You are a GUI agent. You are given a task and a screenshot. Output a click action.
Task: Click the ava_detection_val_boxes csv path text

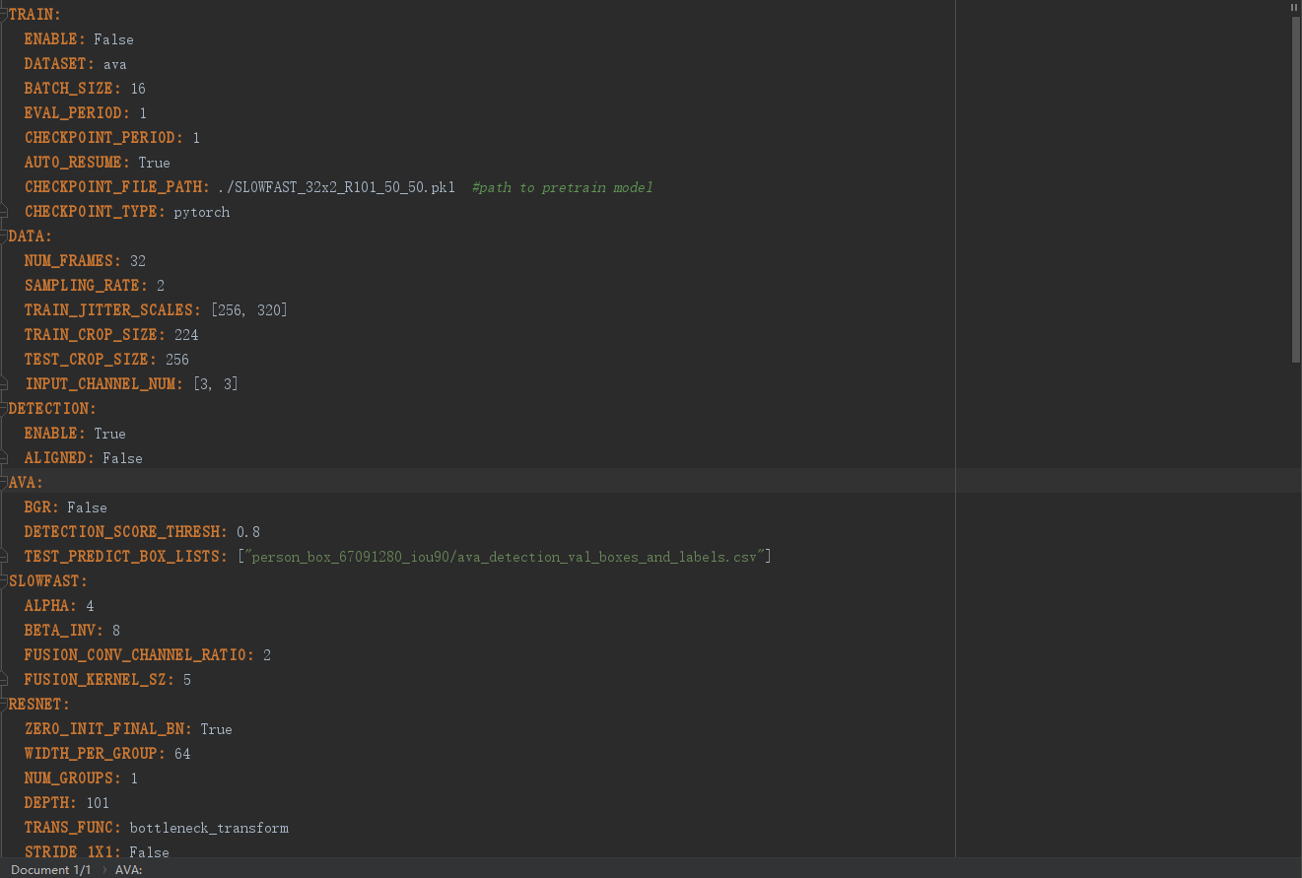pyautogui.click(x=508, y=556)
